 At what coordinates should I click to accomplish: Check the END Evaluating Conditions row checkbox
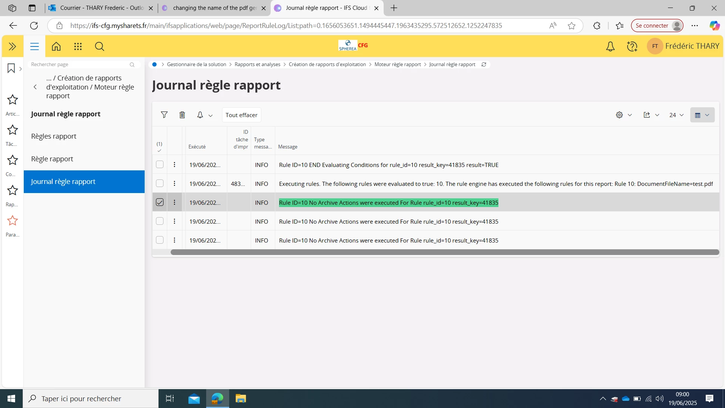[x=160, y=165]
